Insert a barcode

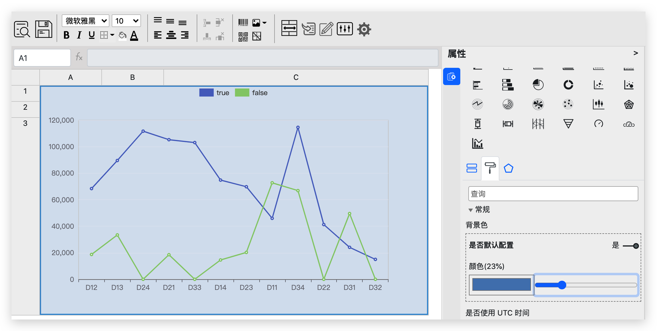point(243,22)
